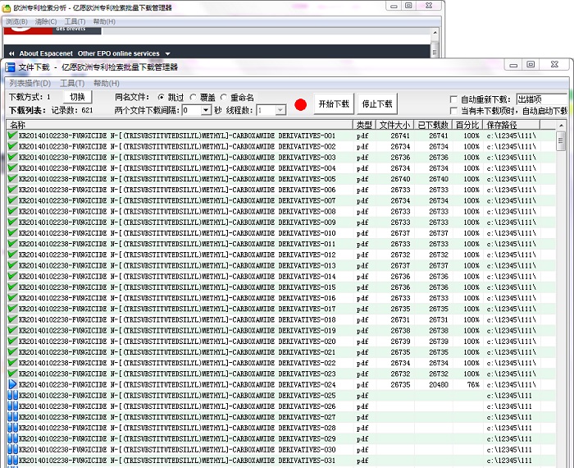
Task: Click the red status indicator circle
Action: pyautogui.click(x=301, y=105)
